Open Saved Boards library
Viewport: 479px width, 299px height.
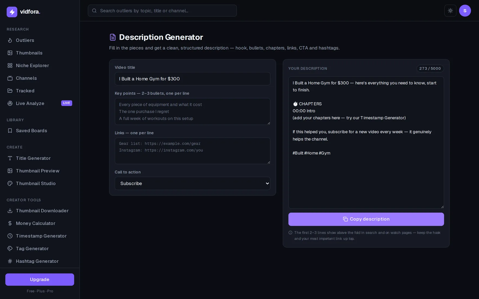coord(40,131)
